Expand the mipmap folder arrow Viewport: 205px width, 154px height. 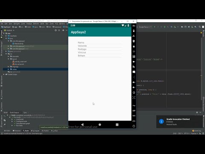click(x=9, y=67)
